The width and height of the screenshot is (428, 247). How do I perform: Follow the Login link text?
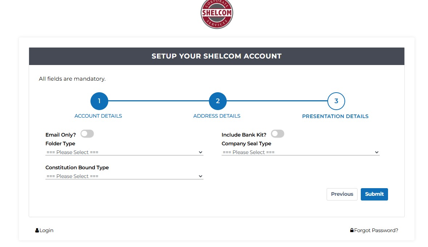(47, 230)
